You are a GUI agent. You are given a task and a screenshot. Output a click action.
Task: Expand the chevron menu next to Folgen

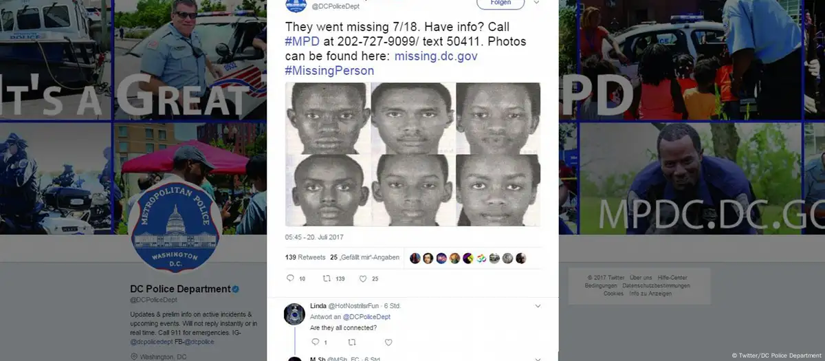pyautogui.click(x=537, y=3)
